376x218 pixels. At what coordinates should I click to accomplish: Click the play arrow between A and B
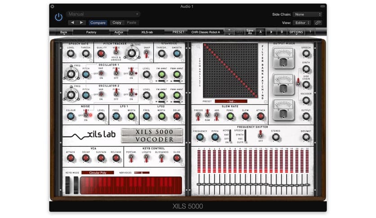coord(271,32)
